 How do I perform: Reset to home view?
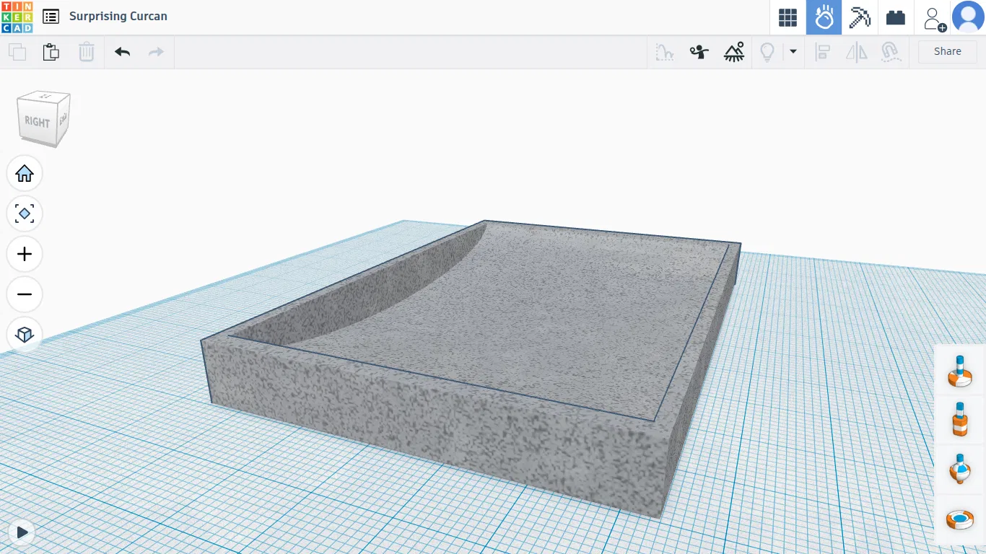(25, 173)
